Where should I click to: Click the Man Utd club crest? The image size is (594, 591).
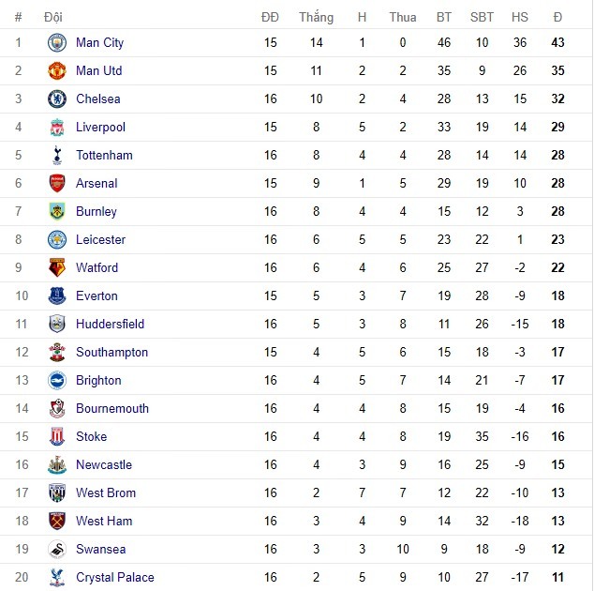coord(58,71)
